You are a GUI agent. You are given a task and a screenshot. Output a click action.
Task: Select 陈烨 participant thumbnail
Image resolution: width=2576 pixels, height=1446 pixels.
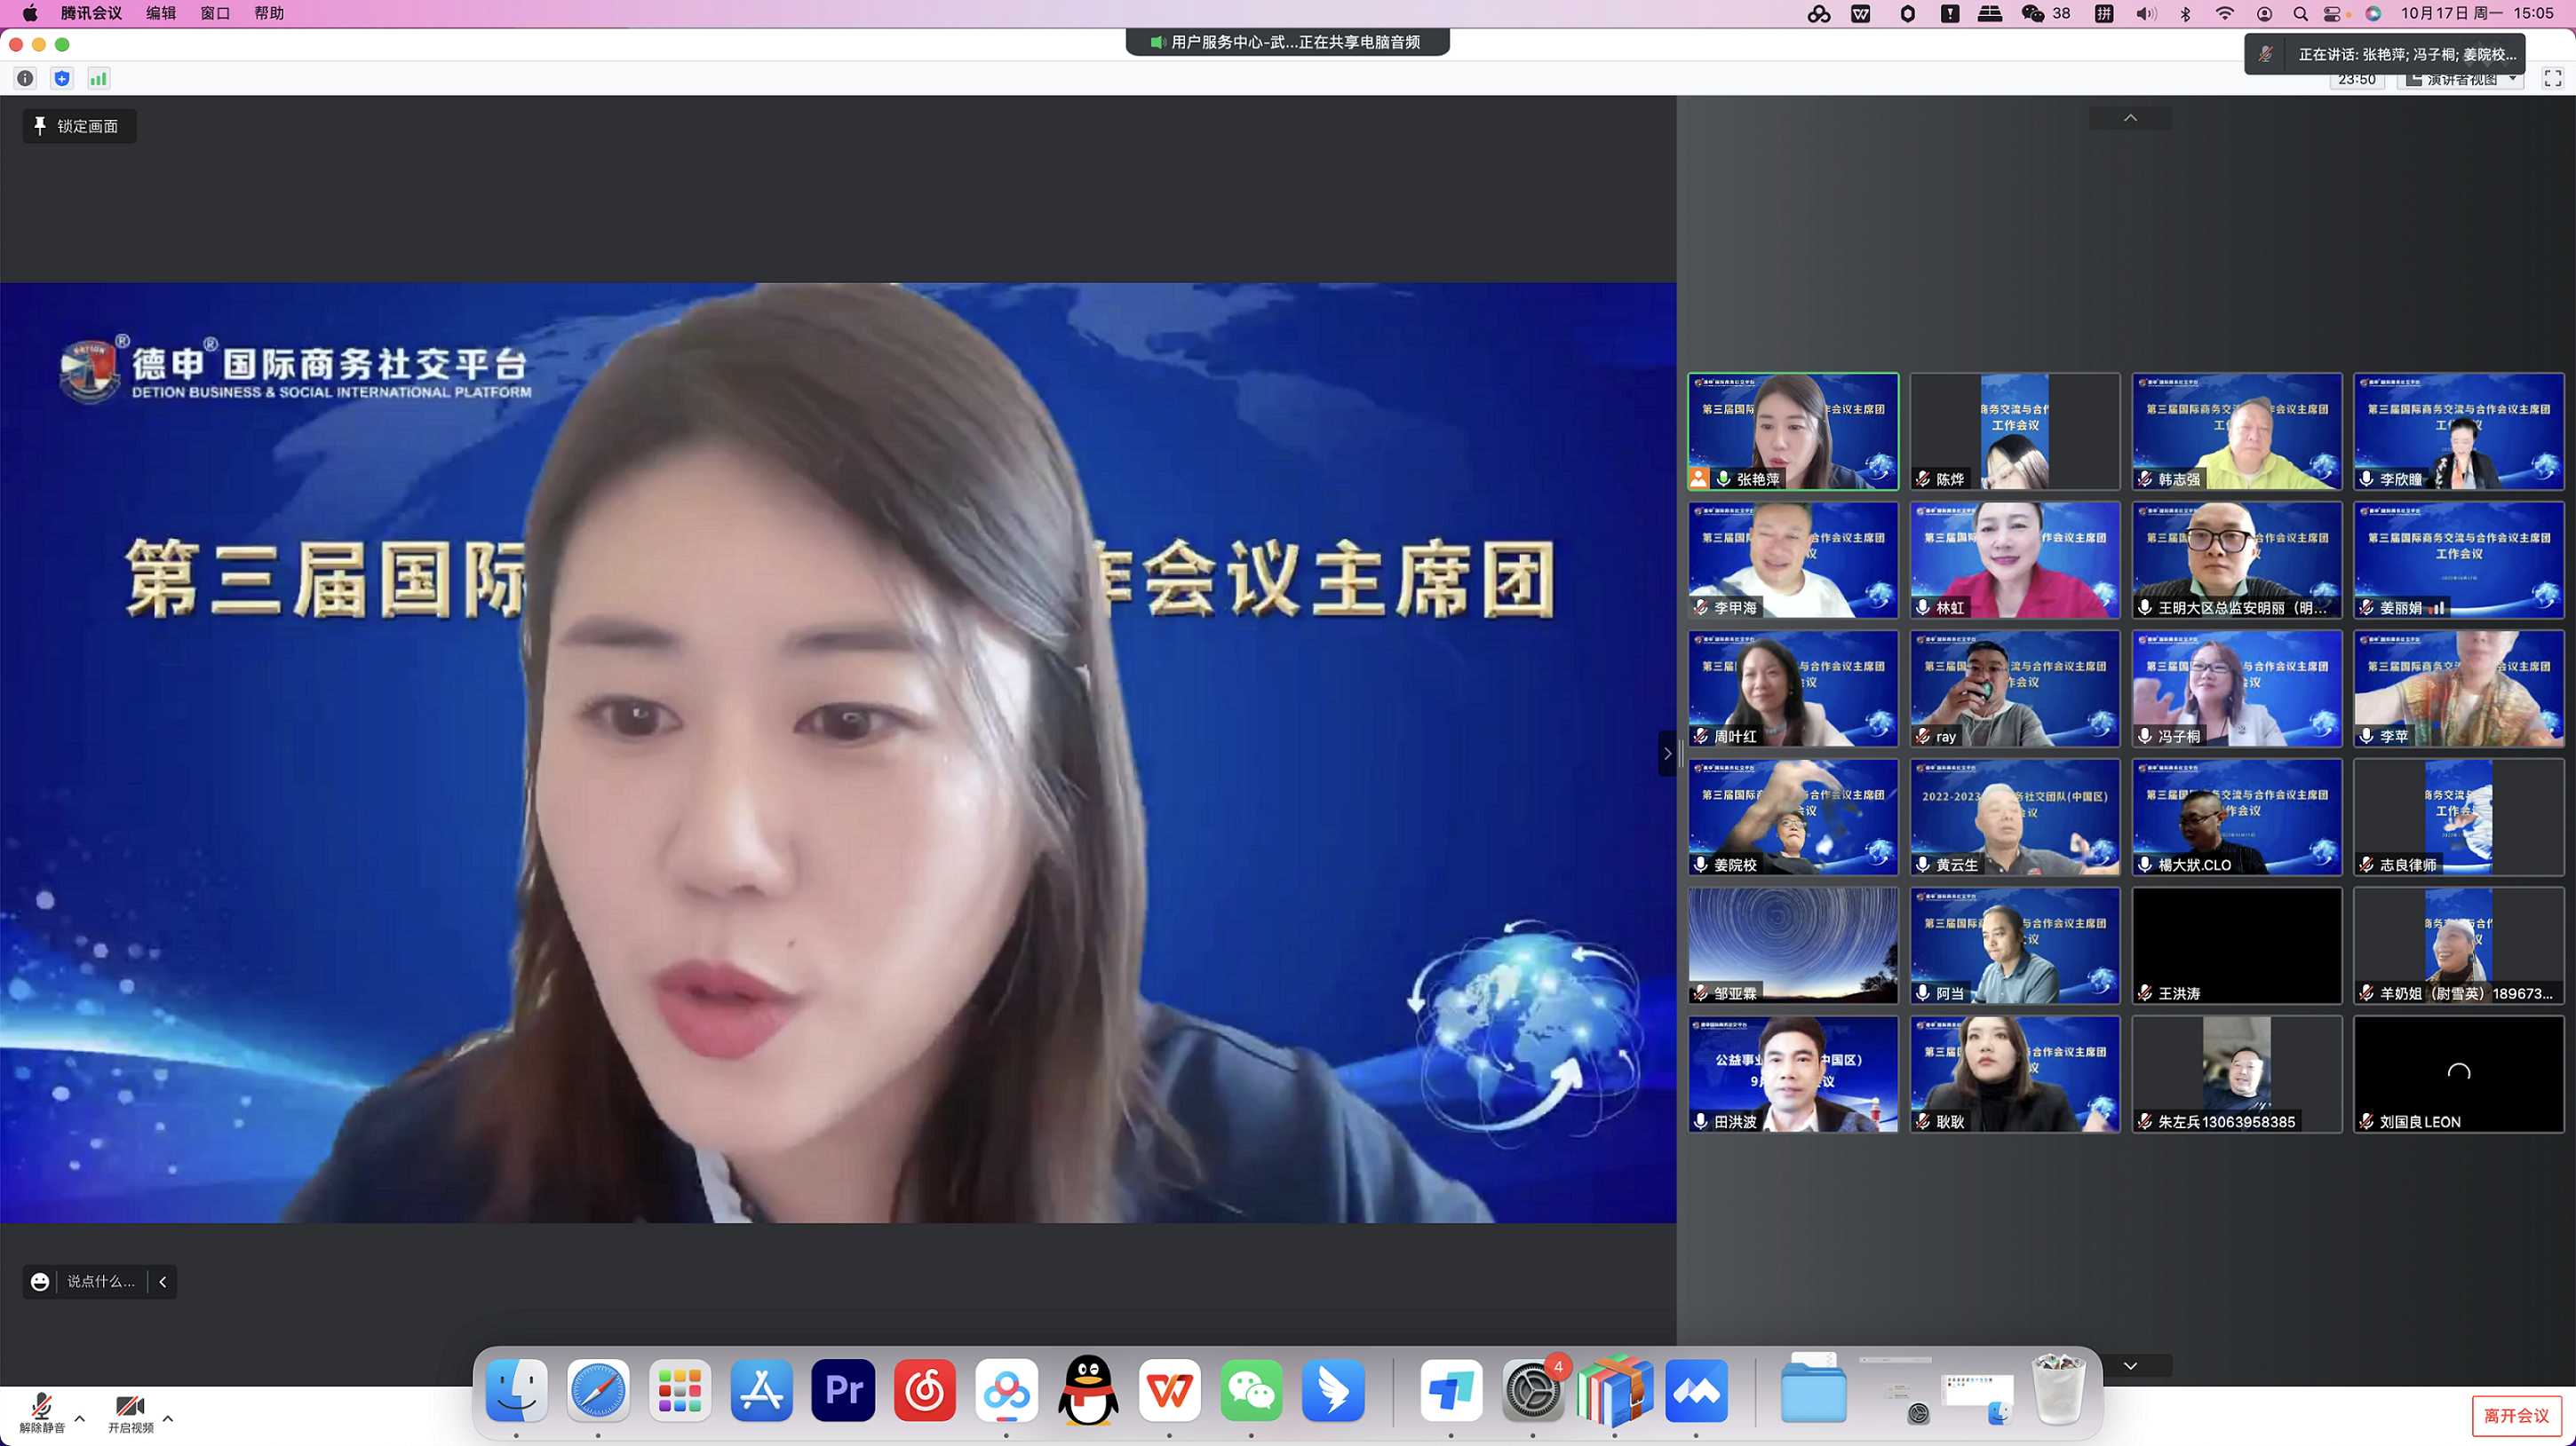coord(2015,431)
